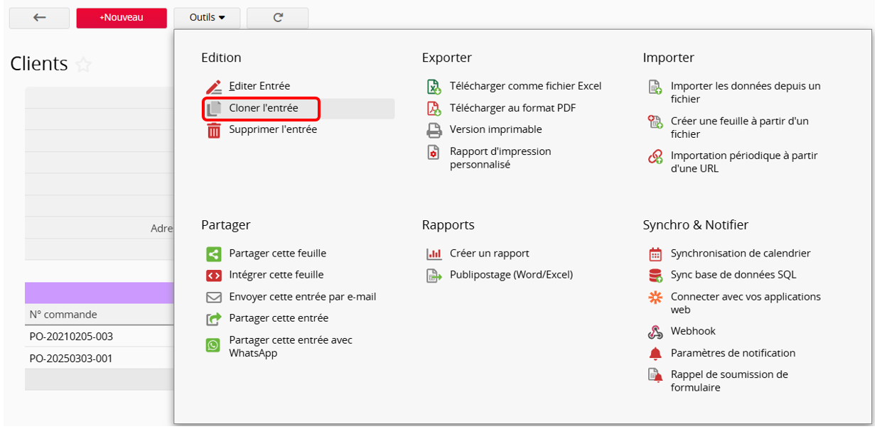Click the red trash delete icon
Image resolution: width=877 pixels, height=429 pixels.
tap(213, 130)
